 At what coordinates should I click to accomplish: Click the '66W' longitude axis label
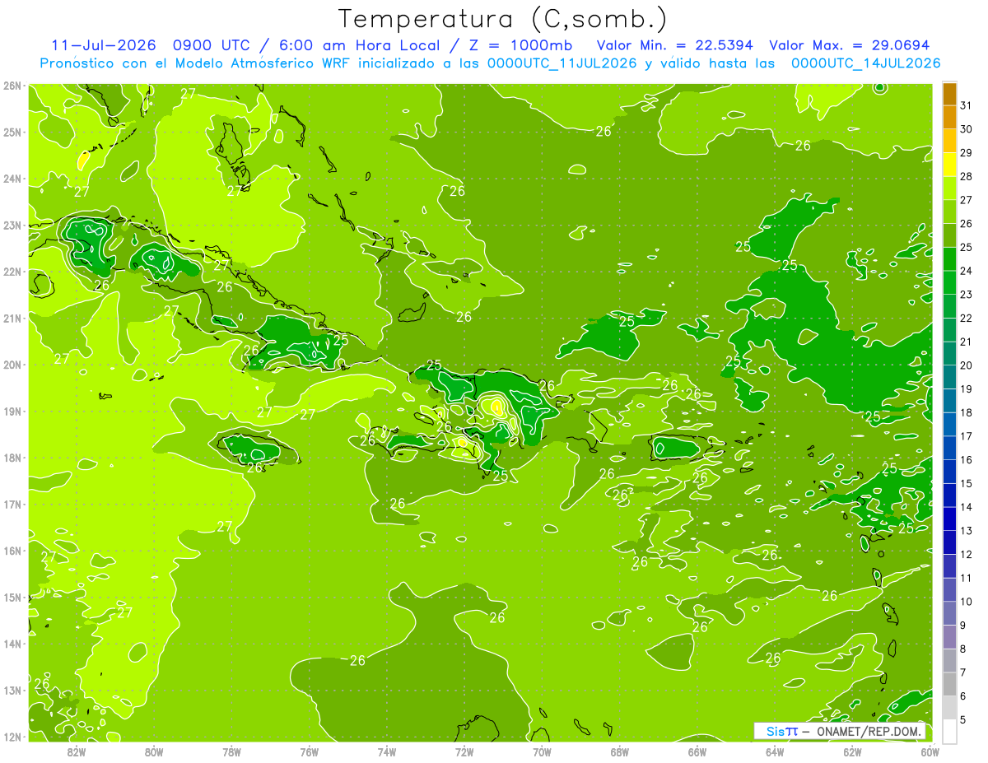(x=697, y=752)
